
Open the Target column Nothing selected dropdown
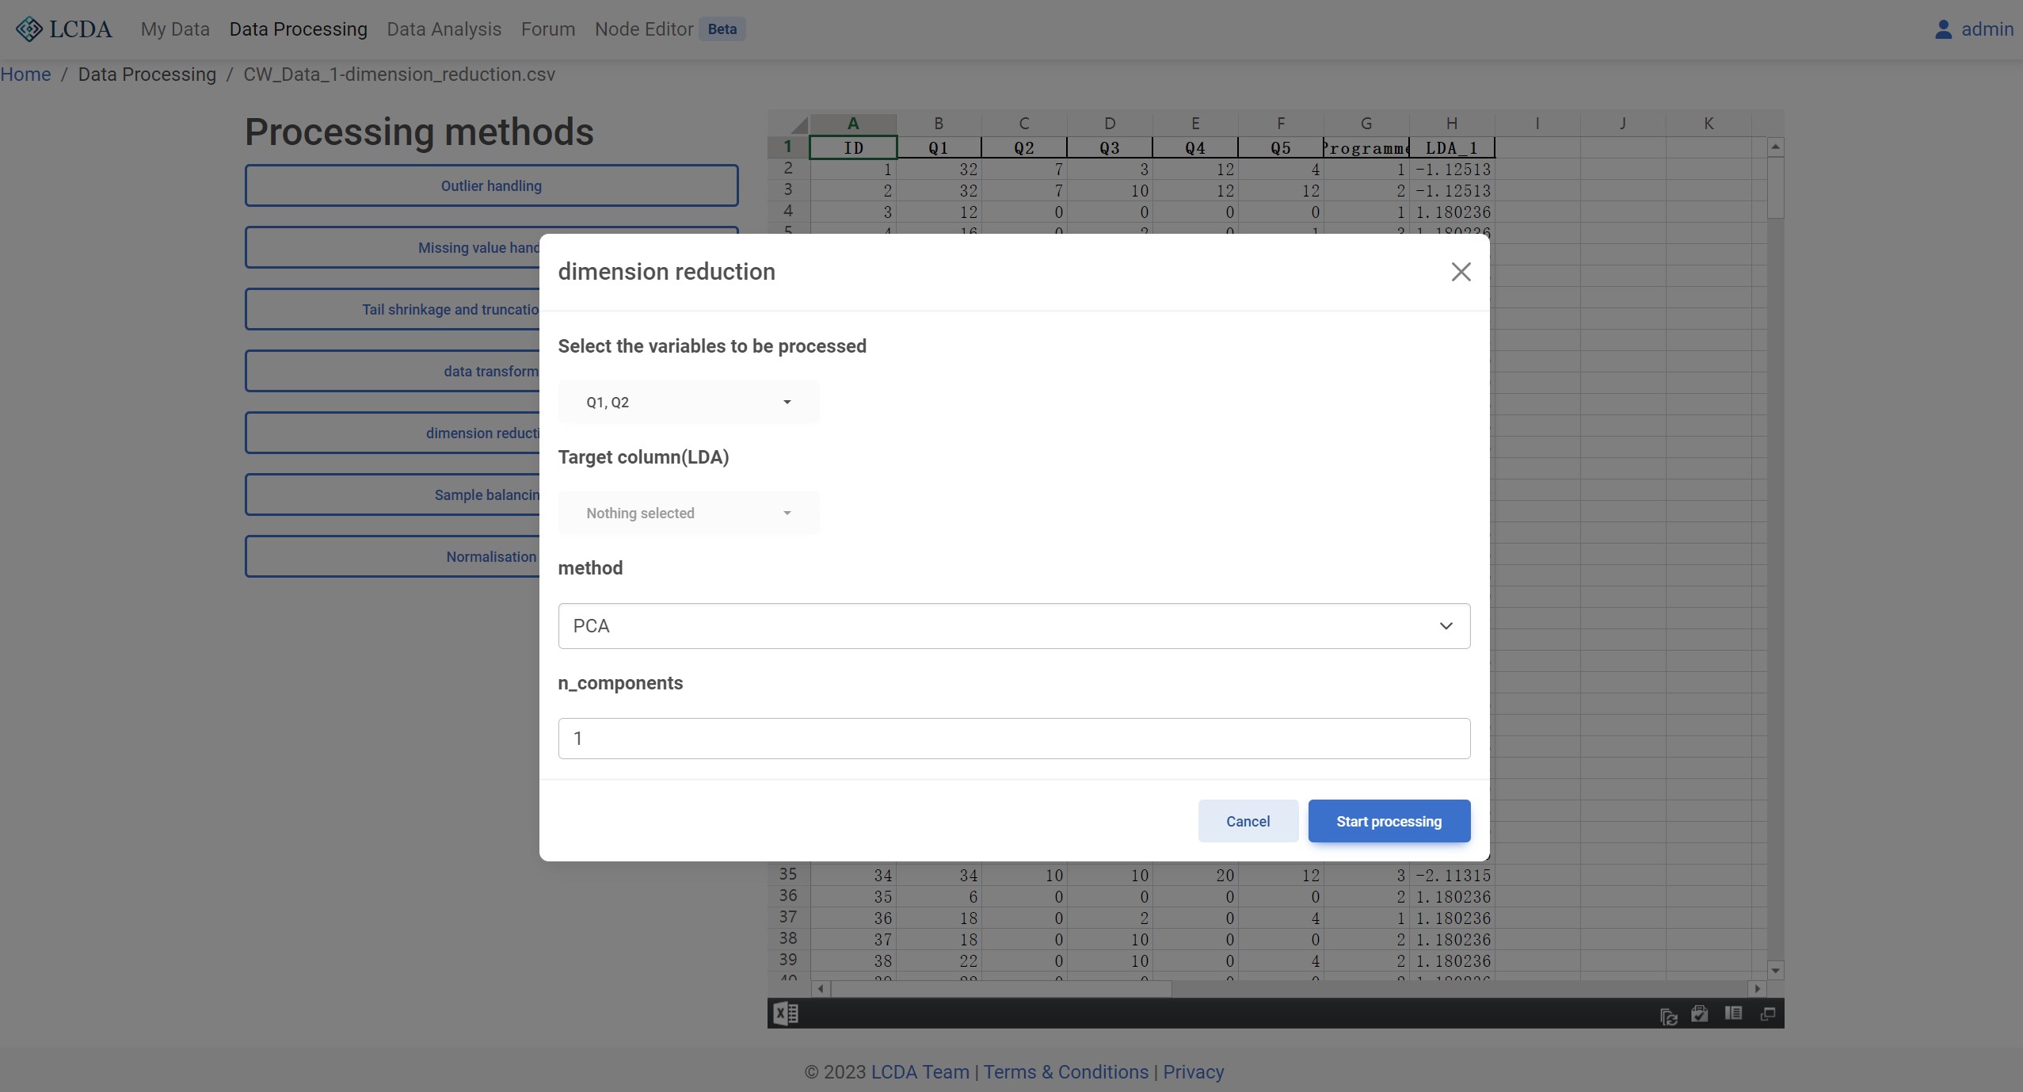[688, 514]
